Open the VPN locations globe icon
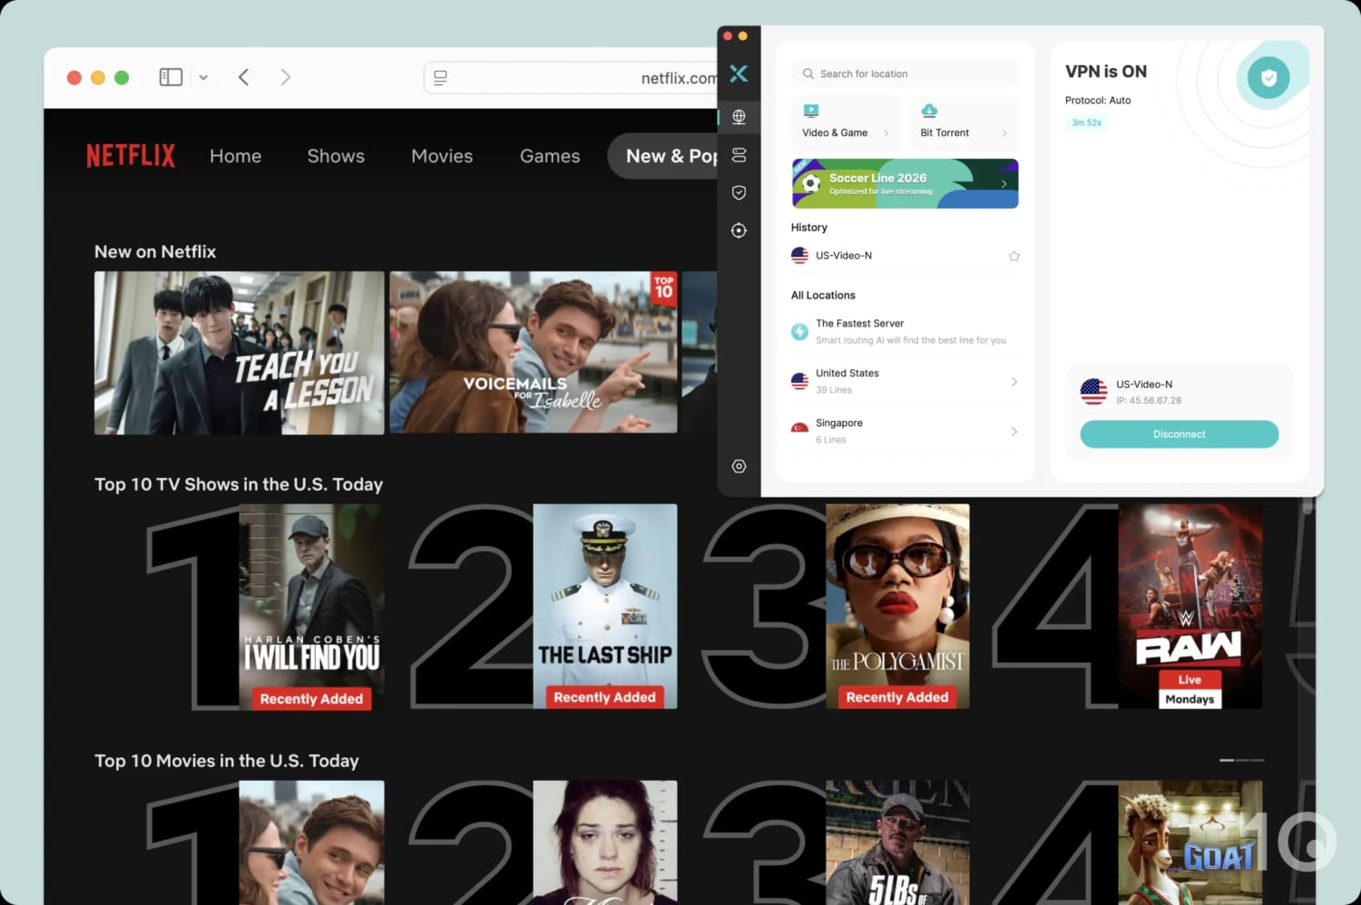The image size is (1361, 905). 739,117
